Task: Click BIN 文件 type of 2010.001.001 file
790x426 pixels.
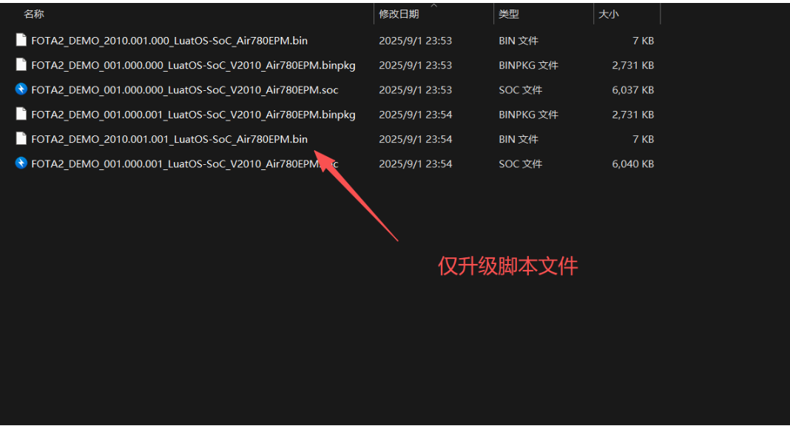Action: (x=519, y=140)
